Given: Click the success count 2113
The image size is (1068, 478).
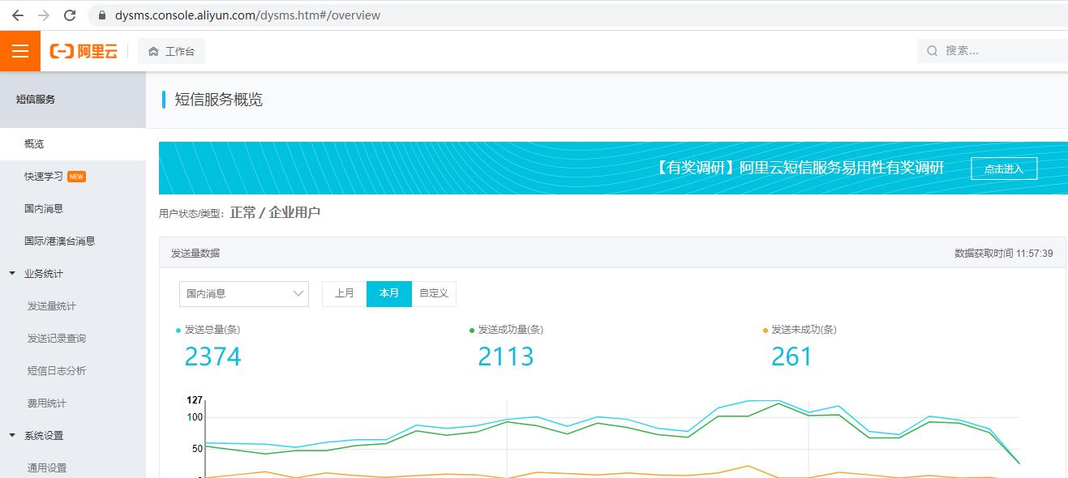Looking at the screenshot, I should click(506, 356).
